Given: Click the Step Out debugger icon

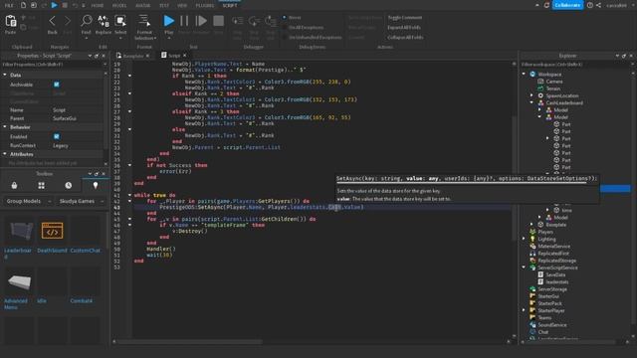Looking at the screenshot, I should (x=270, y=21).
